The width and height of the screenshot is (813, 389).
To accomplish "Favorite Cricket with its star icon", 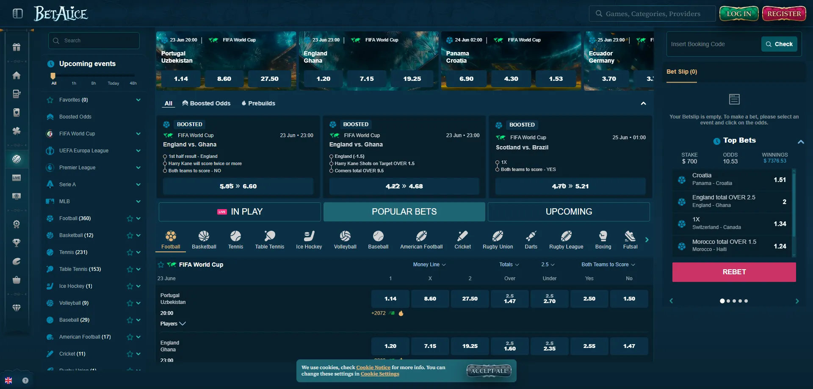I will tap(130, 354).
